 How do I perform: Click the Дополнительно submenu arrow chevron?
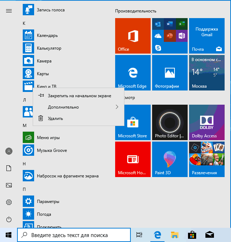click(117, 107)
